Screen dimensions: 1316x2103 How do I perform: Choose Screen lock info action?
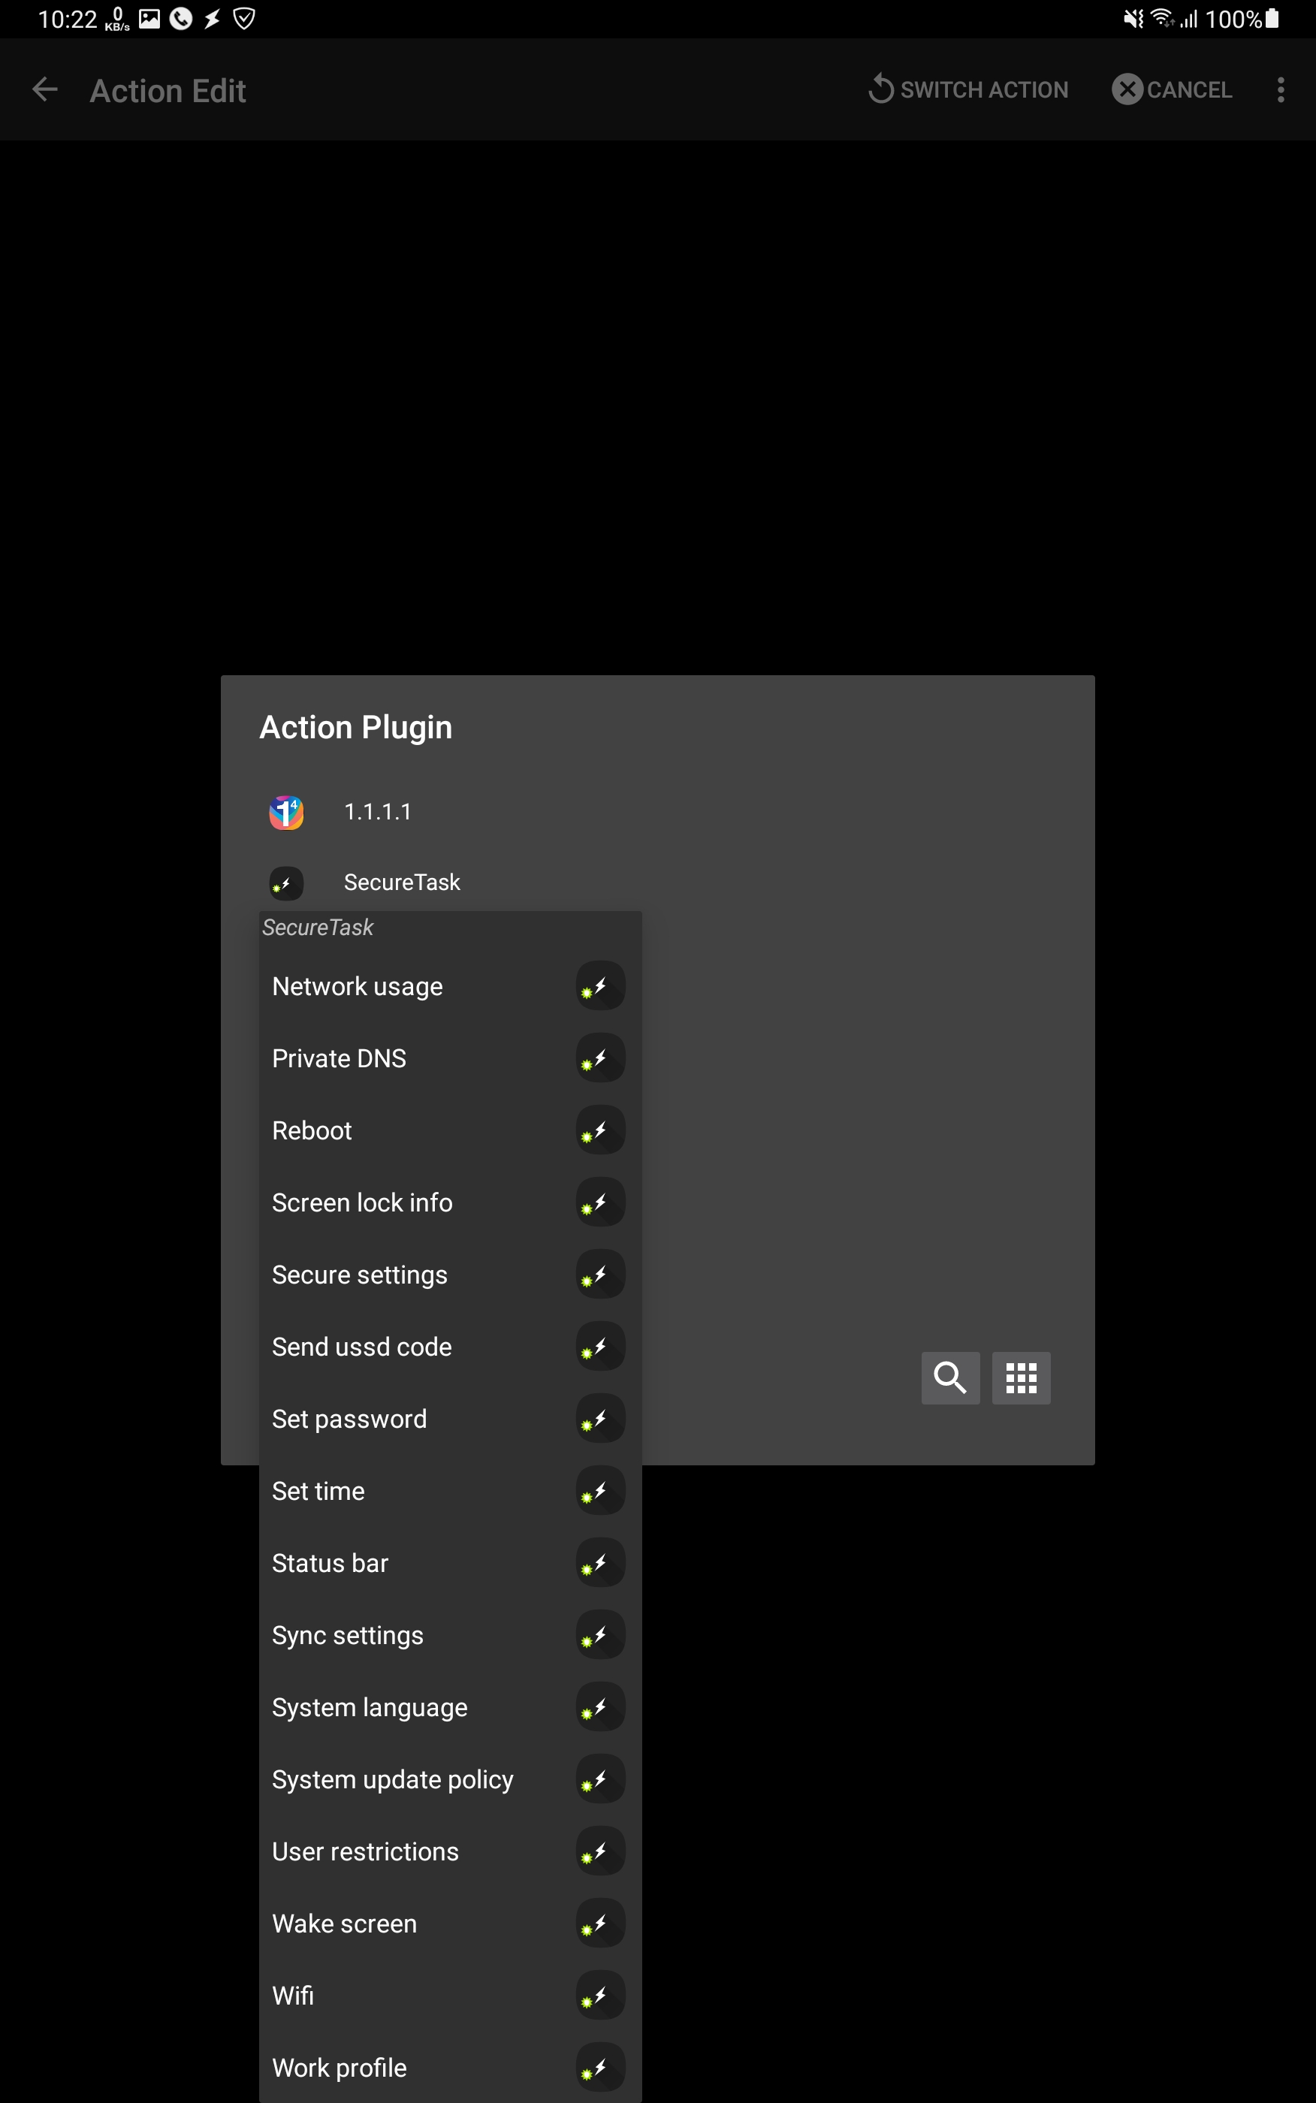point(450,1202)
